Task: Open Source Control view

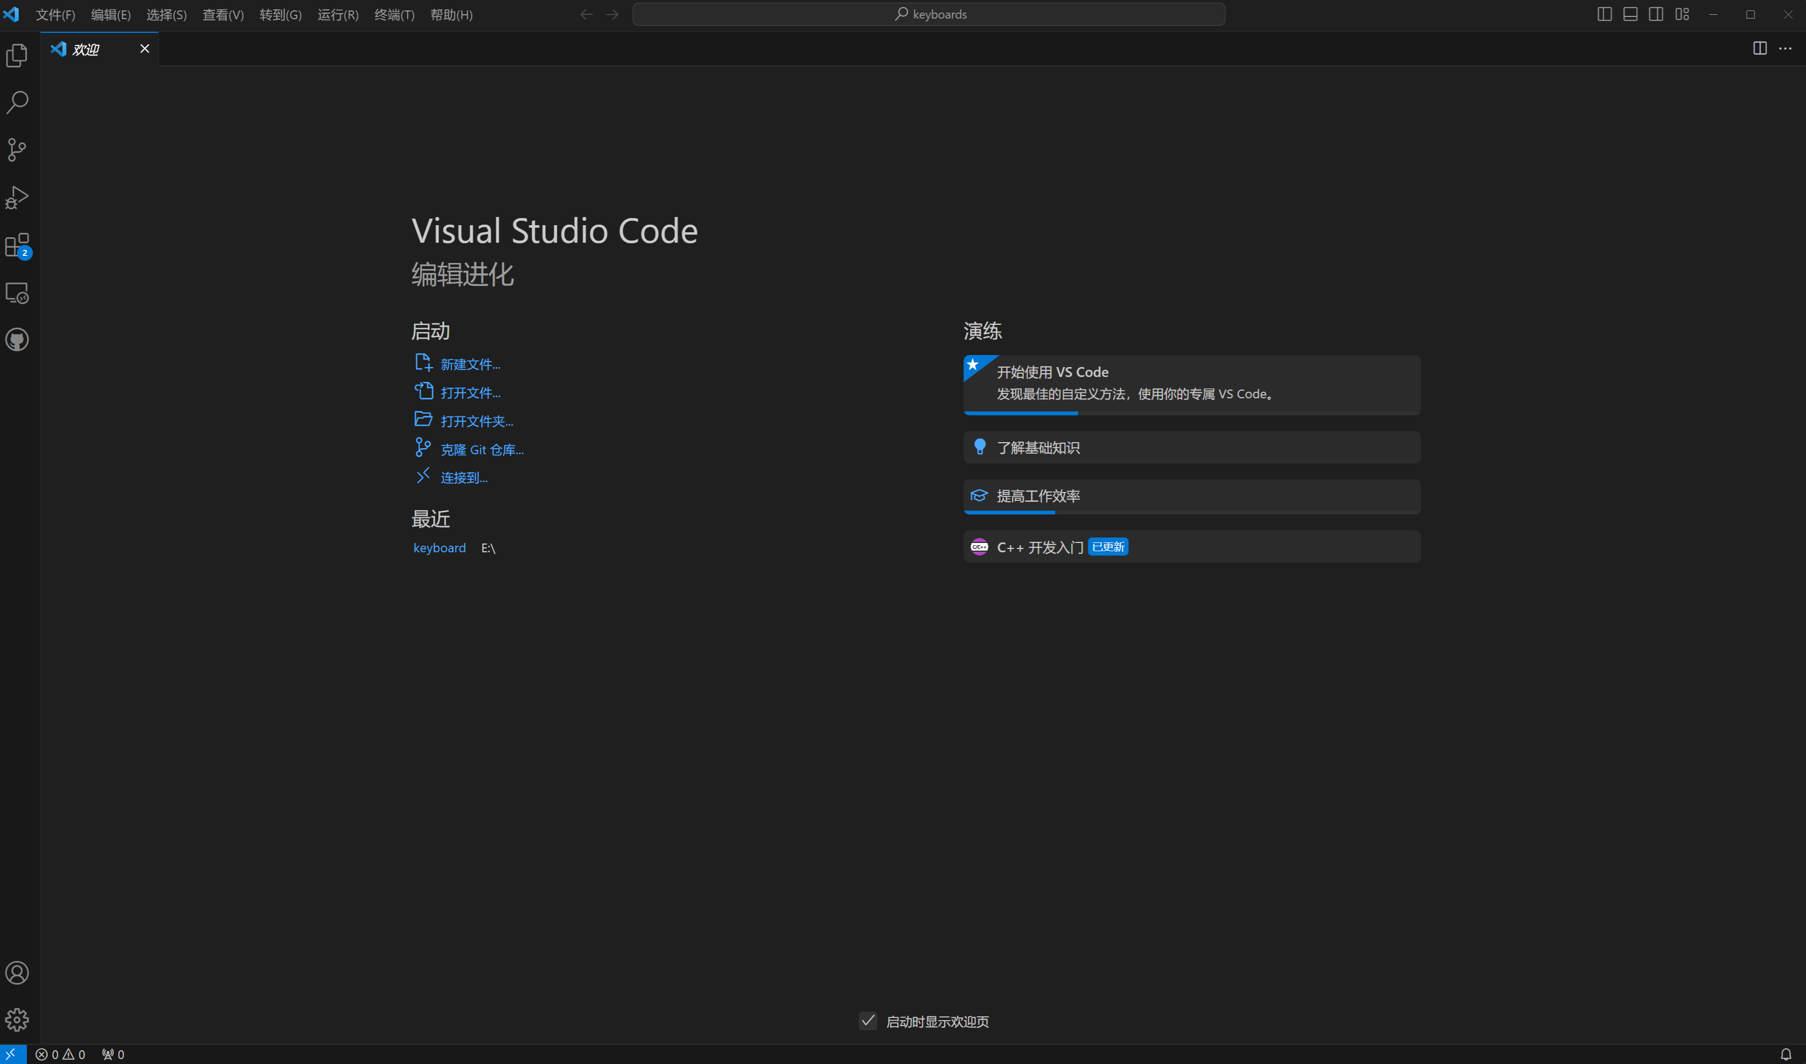Action: (x=17, y=150)
